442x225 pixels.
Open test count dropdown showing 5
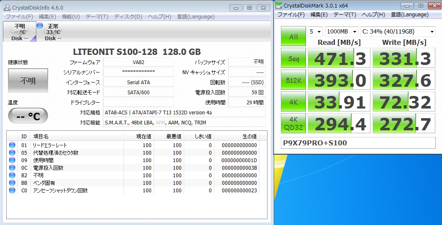point(315,31)
